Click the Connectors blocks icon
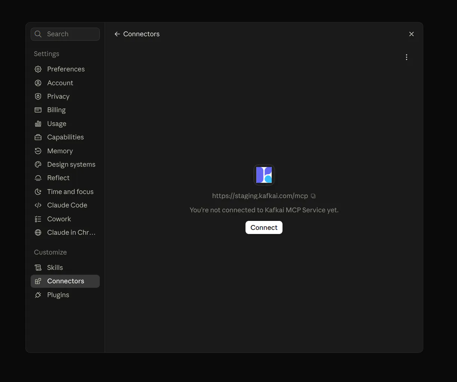Viewport: 457px width, 382px height. (38, 281)
